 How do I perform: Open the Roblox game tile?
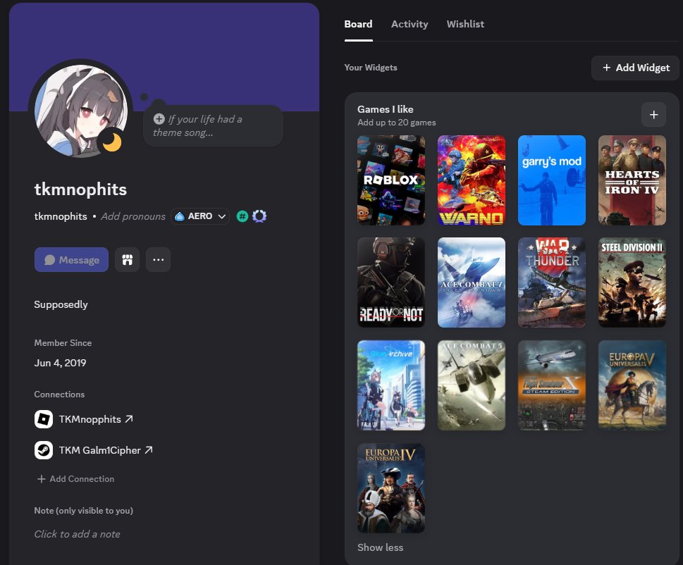(x=391, y=180)
